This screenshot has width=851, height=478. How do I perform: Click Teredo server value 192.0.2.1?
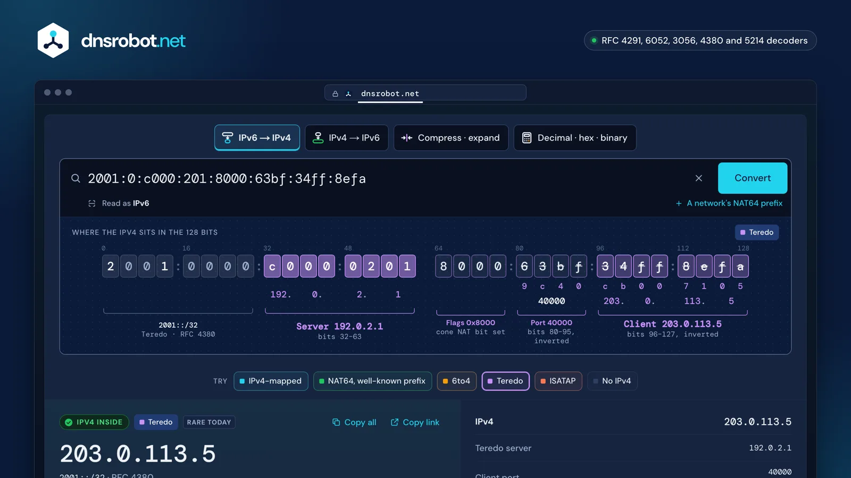770,448
